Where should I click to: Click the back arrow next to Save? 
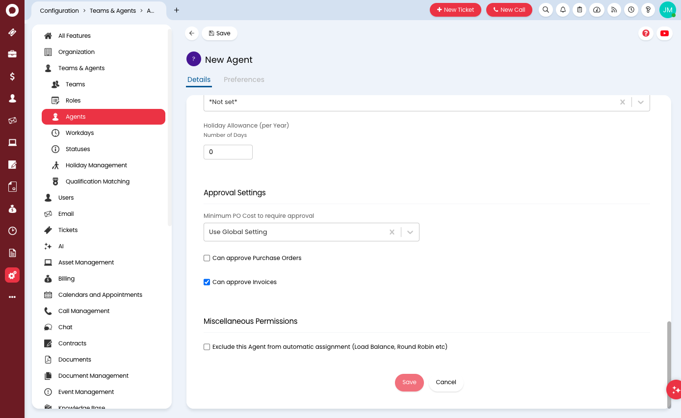pyautogui.click(x=192, y=33)
